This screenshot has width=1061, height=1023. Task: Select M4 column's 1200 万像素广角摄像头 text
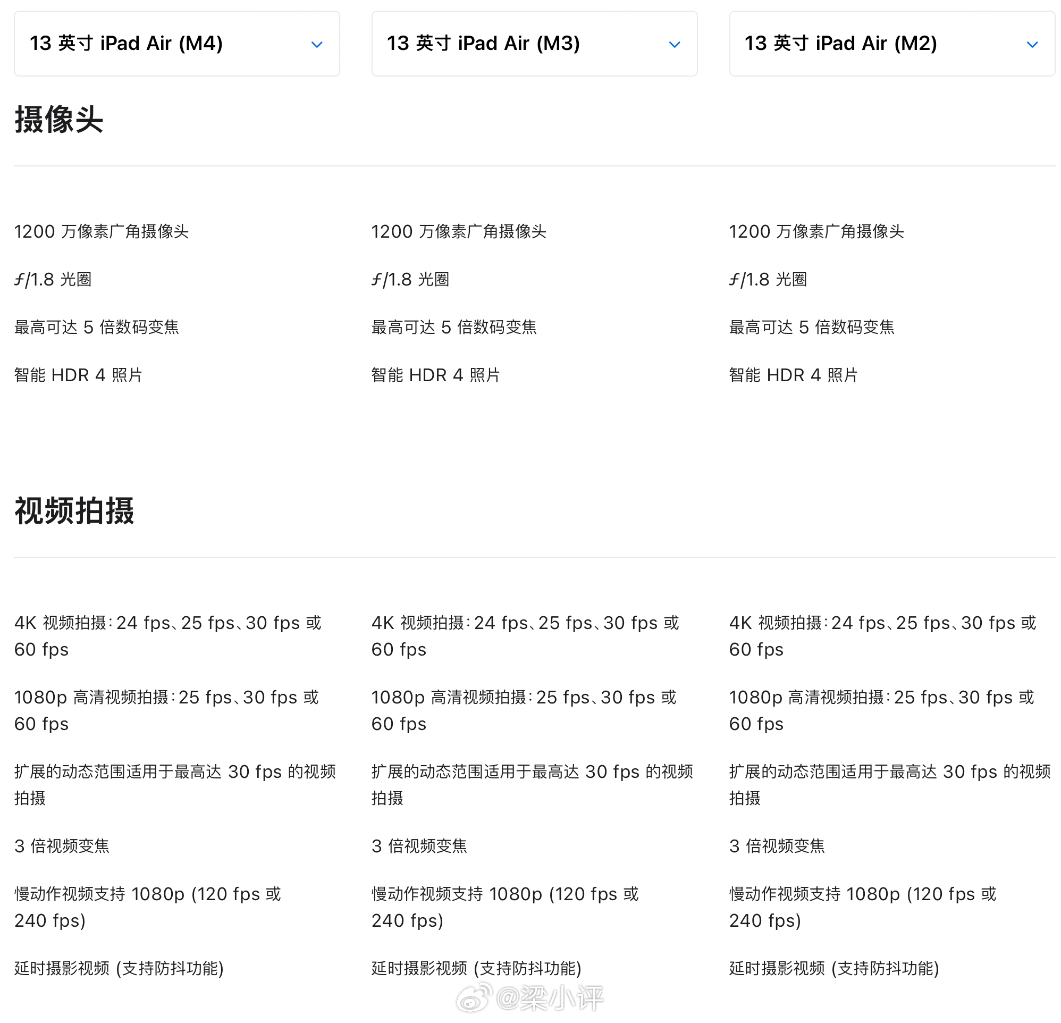click(x=101, y=232)
